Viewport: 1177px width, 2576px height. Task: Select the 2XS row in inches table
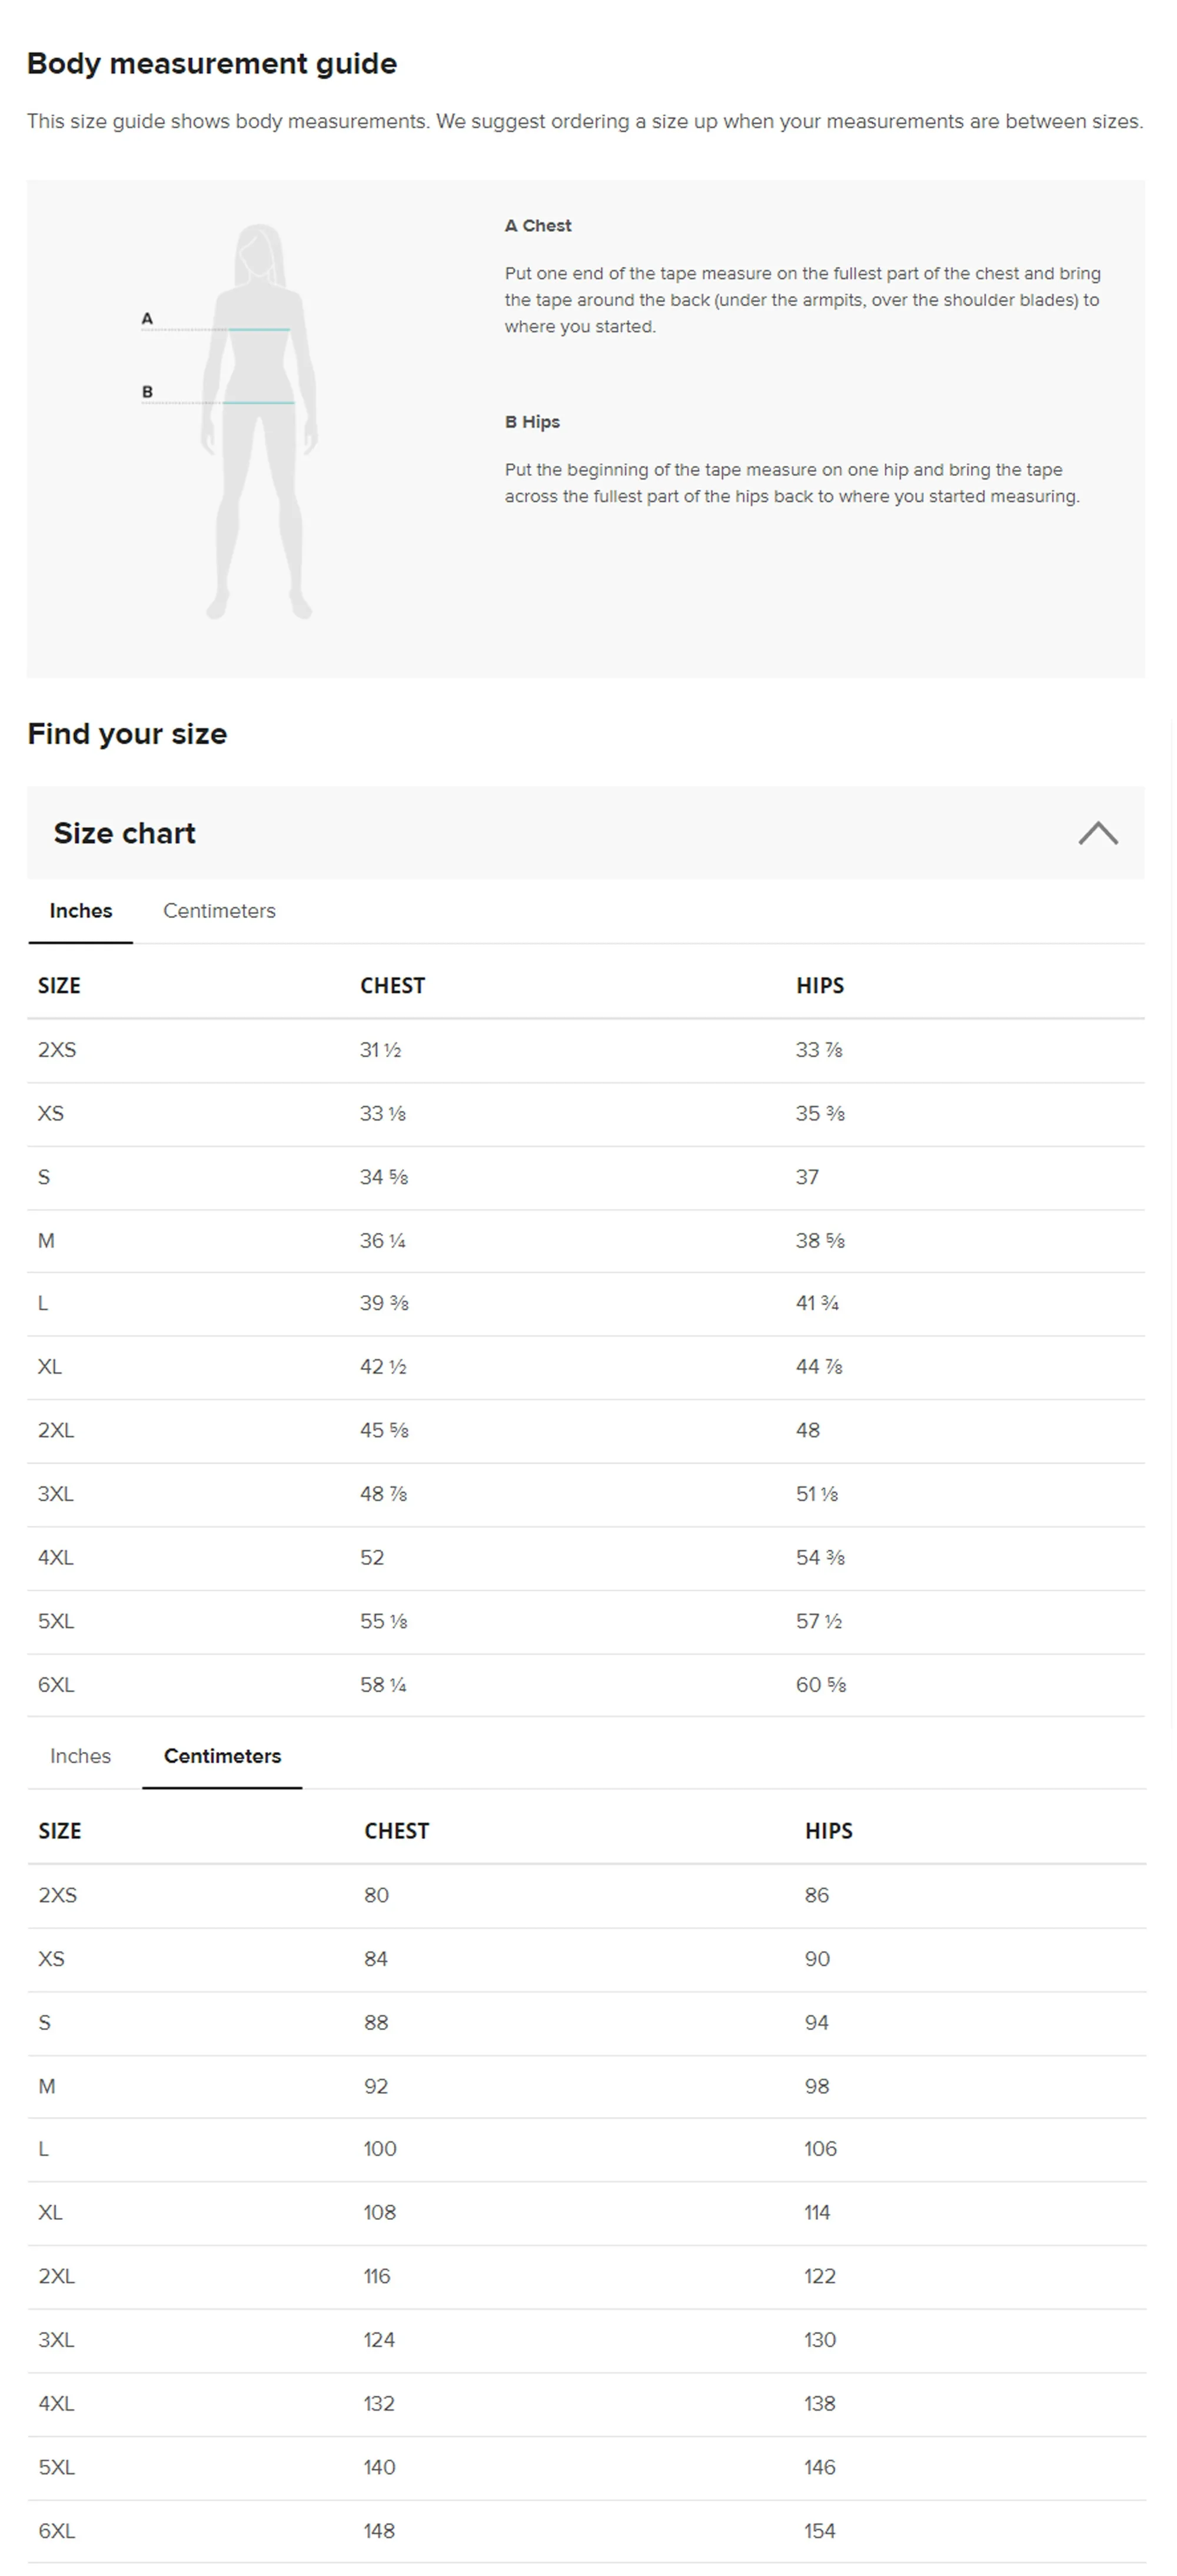pos(585,1051)
